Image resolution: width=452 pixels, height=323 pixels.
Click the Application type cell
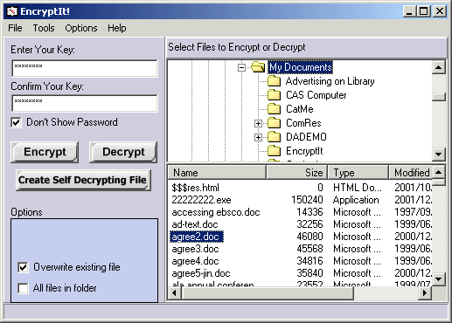pos(356,200)
